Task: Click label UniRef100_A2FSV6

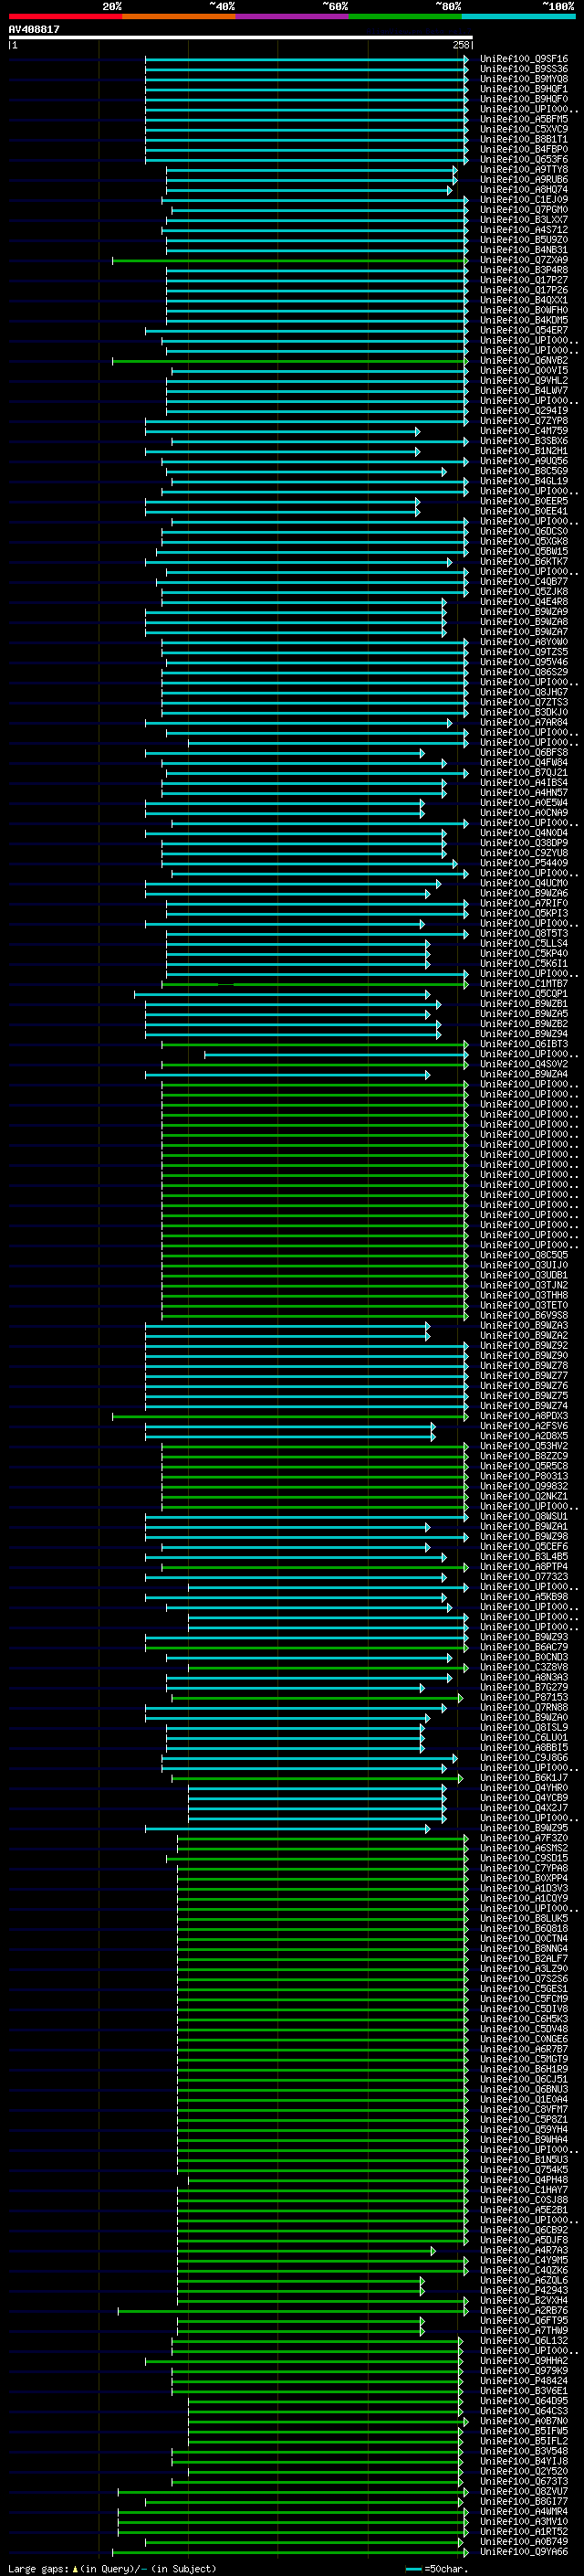Action: (x=524, y=1426)
